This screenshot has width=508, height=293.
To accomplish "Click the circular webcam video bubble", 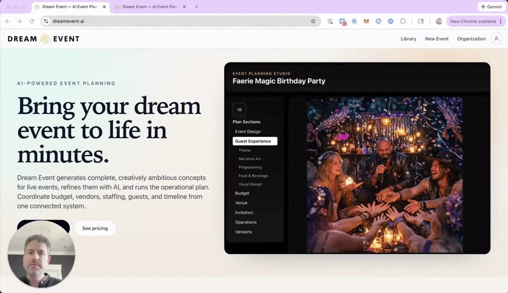I will pos(42,254).
